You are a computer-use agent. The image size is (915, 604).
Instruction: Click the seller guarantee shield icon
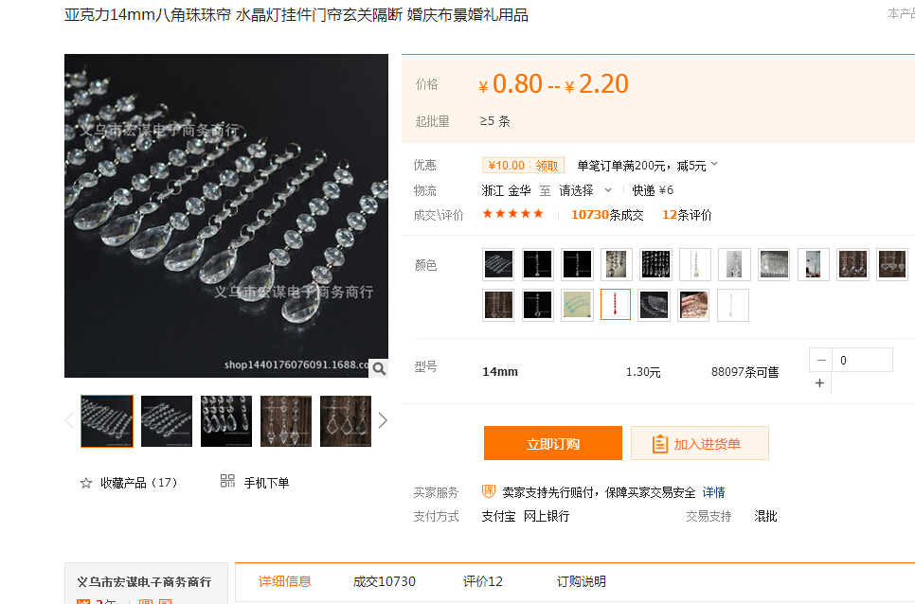(x=489, y=491)
